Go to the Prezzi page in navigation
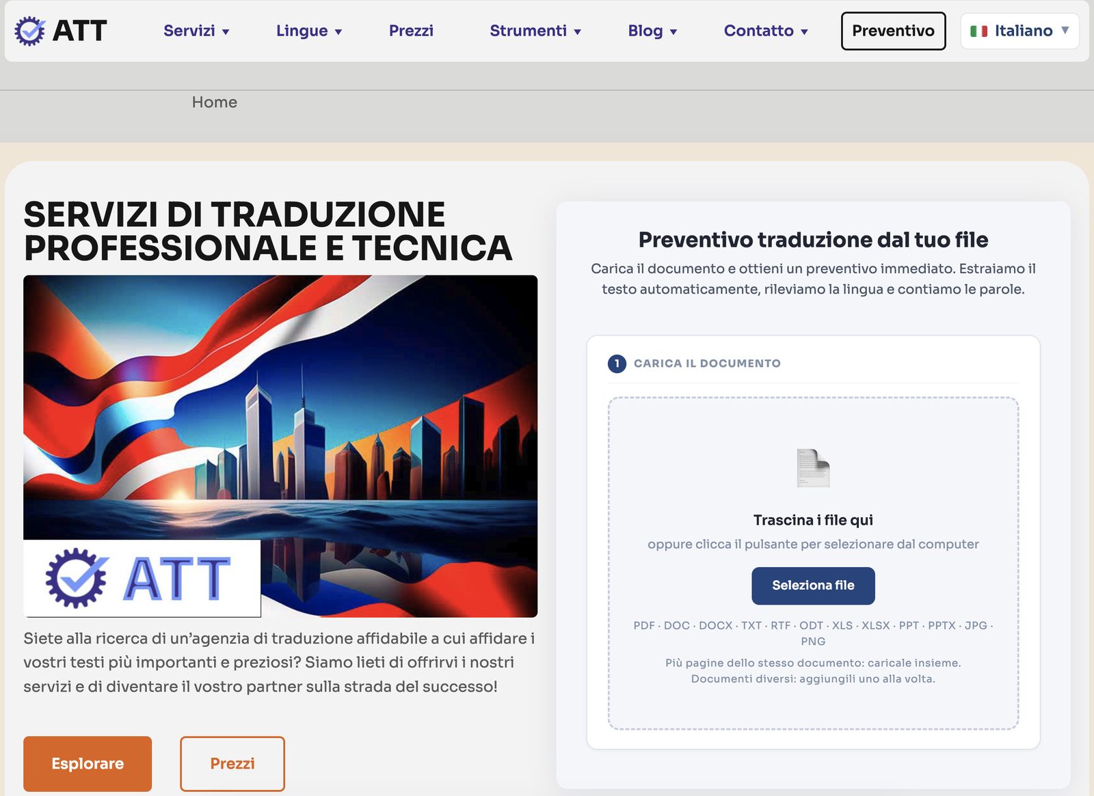This screenshot has height=796, width=1094. (411, 31)
